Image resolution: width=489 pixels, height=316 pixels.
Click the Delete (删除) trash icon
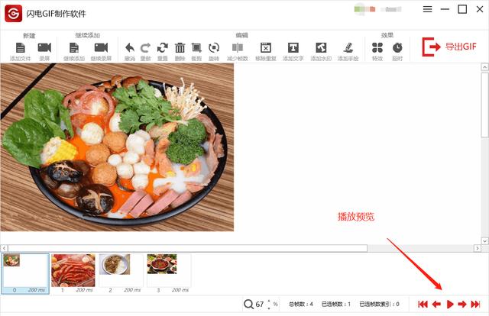tap(180, 48)
